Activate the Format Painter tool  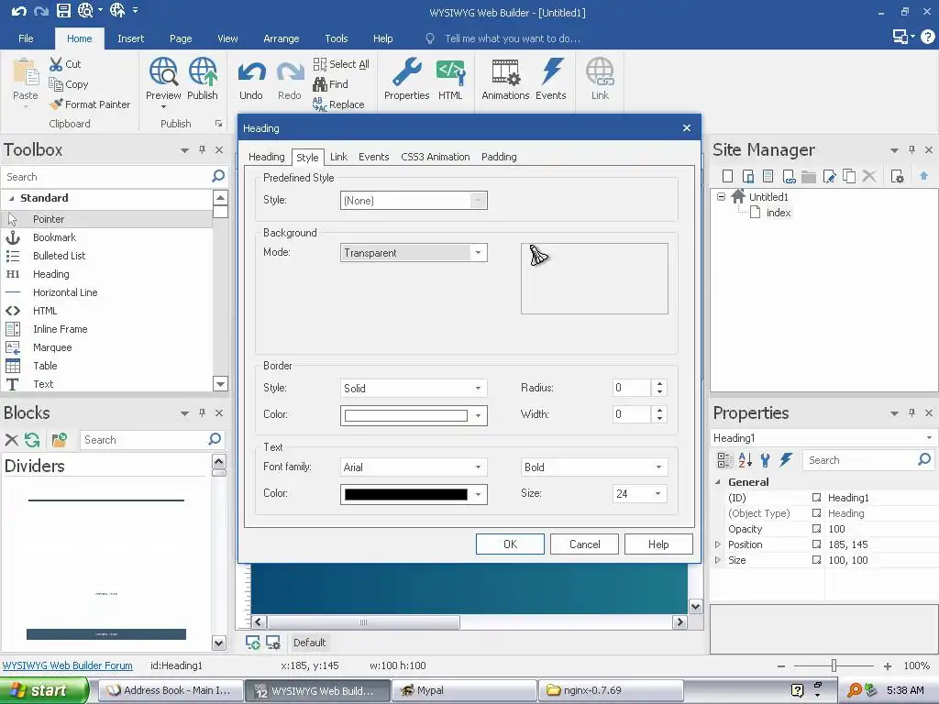[x=90, y=104]
